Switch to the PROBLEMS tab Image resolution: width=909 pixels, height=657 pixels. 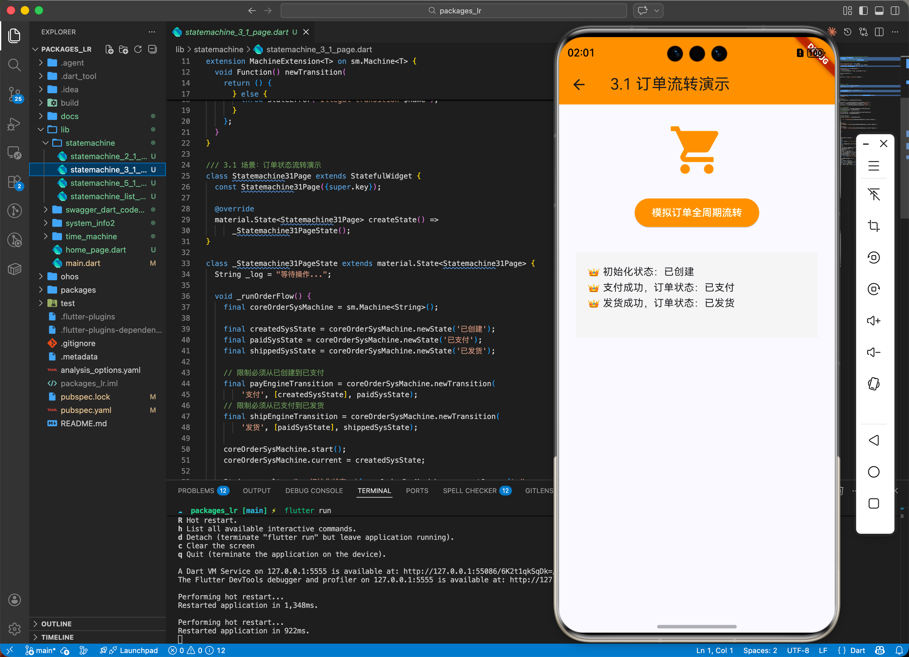pos(196,490)
